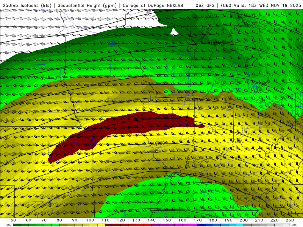This screenshot has width=303, height=227.
Task: Click the '250mb Isotachs (kts)' title text
Action: pyautogui.click(x=27, y=5)
